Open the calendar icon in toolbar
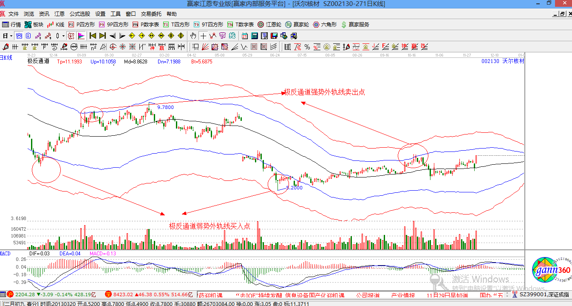Screen dimensions: 572x306 click(x=245, y=36)
